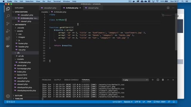
Task: Open the macOS Spotlight search icon
Action: 182,1
